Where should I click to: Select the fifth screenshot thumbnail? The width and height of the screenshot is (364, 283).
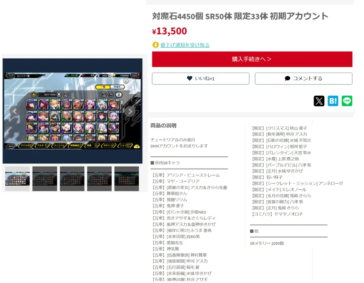coord(127,179)
